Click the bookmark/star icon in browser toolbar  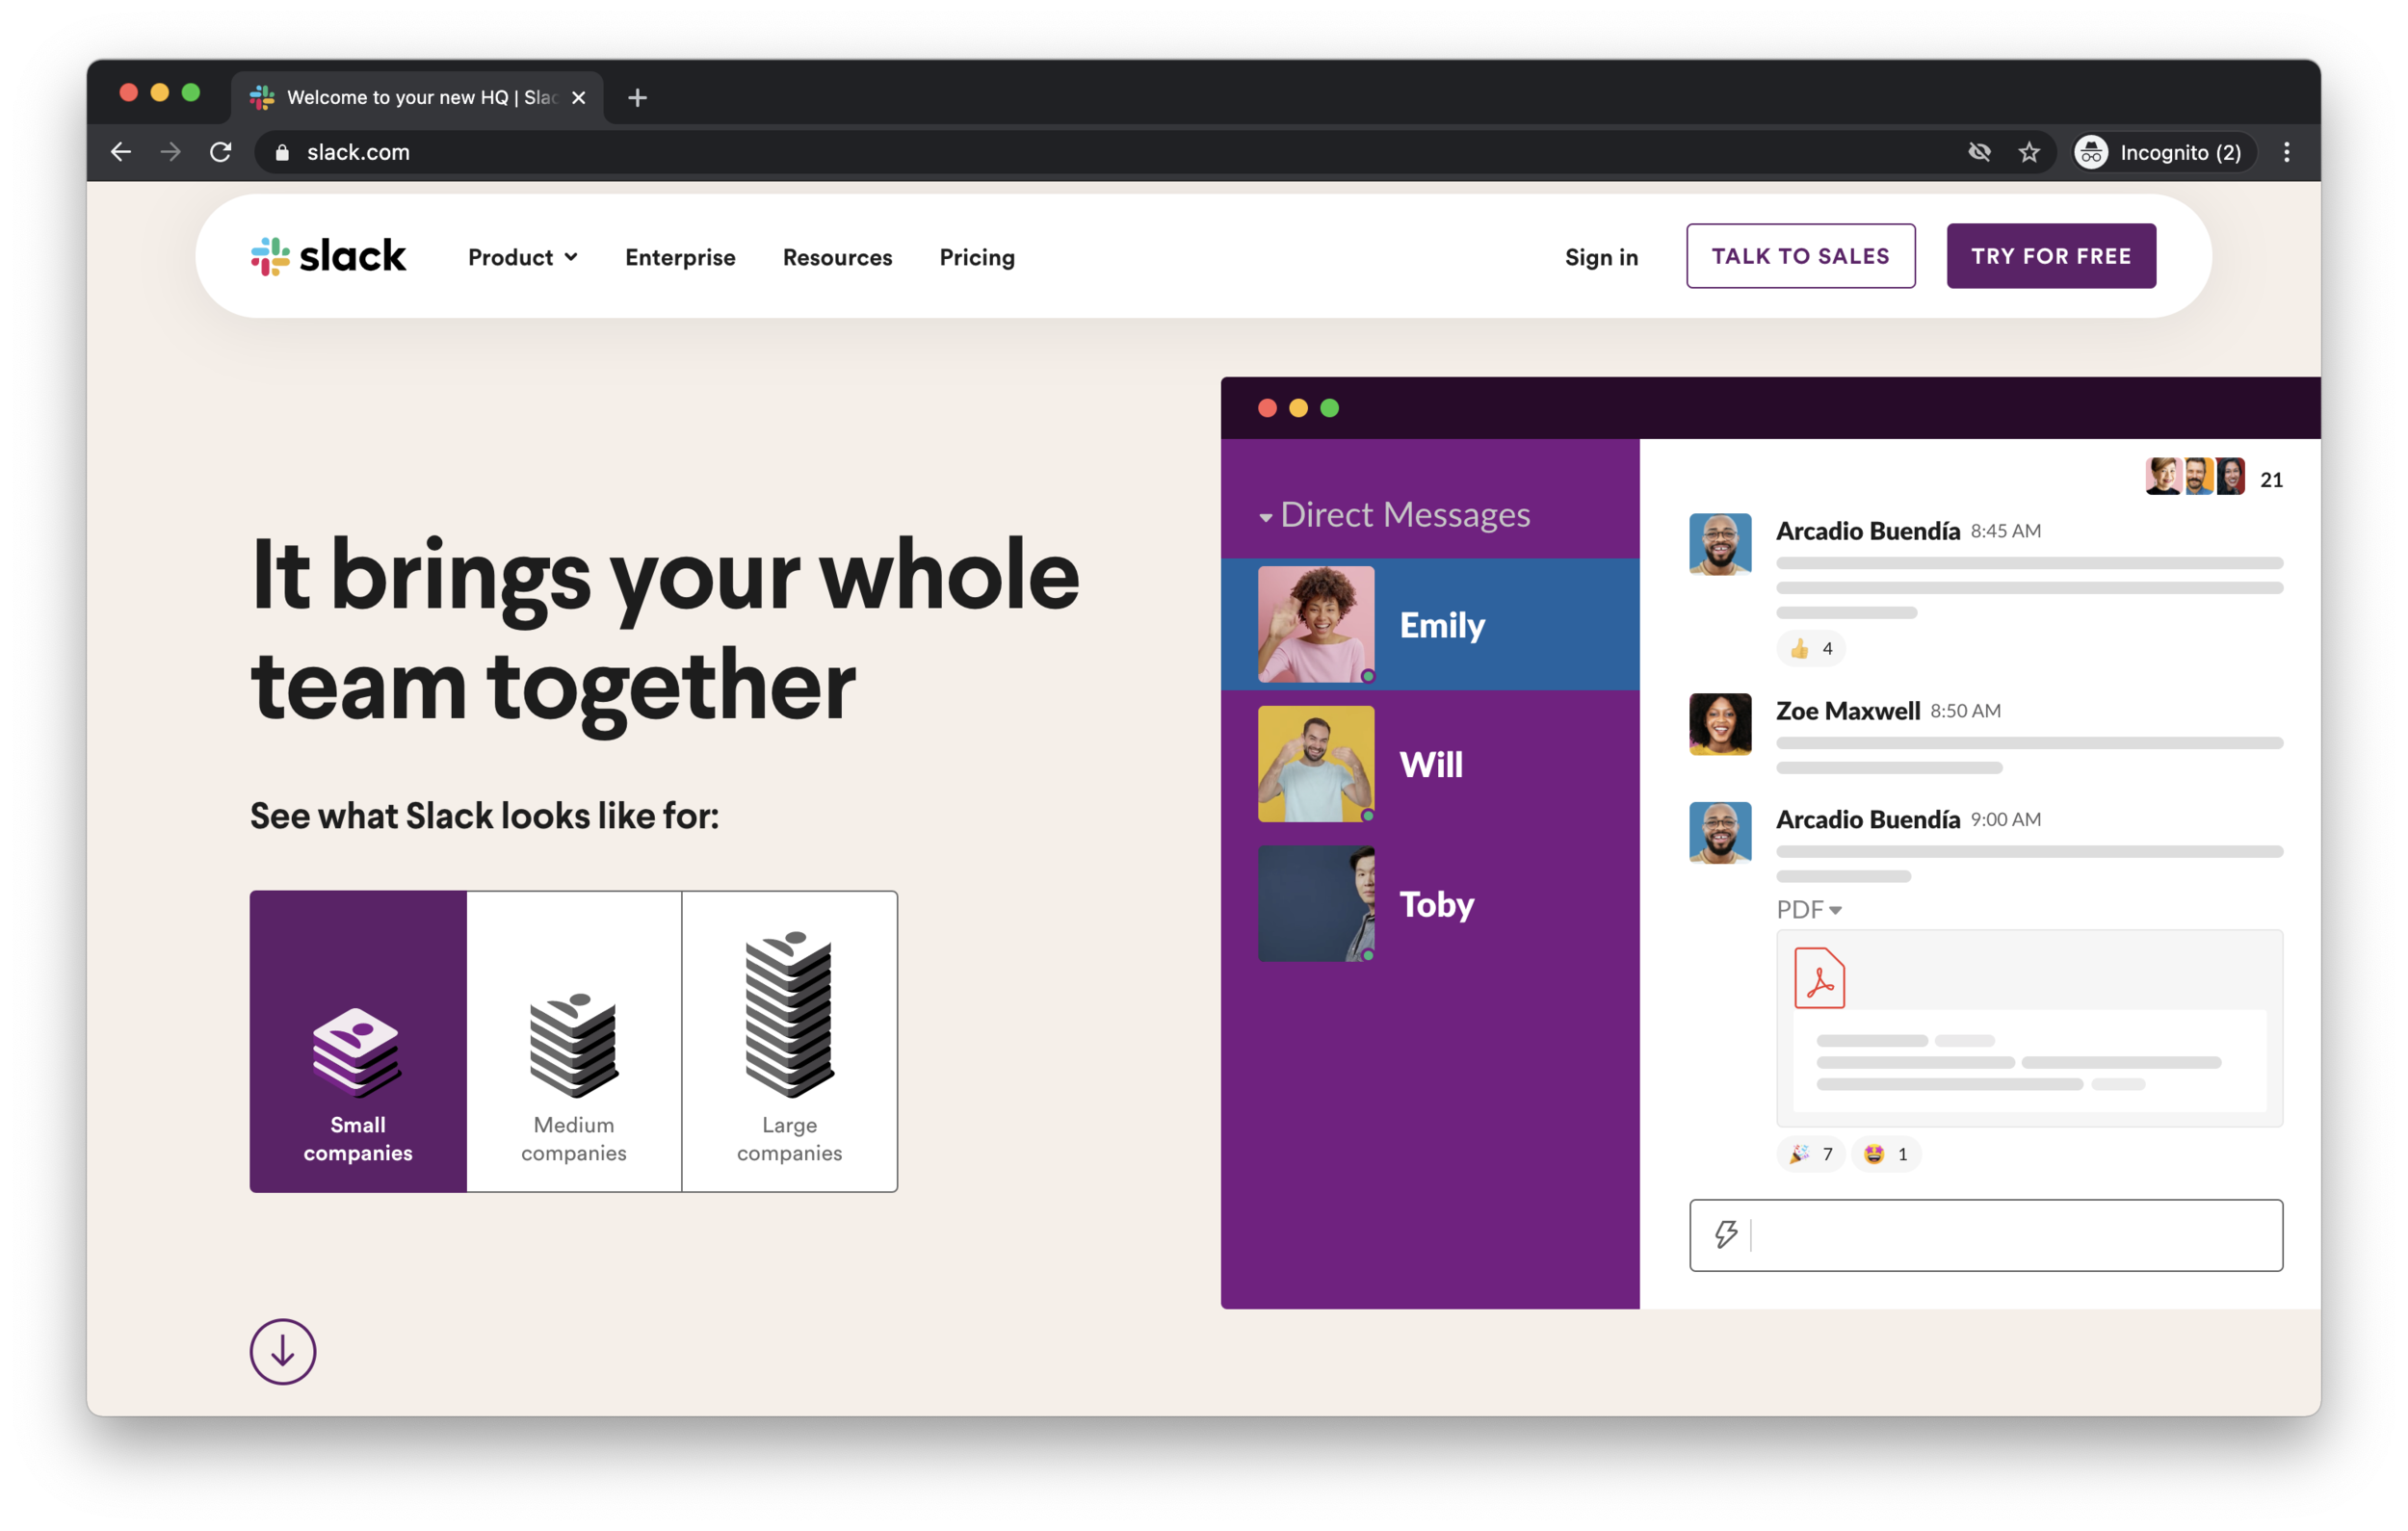tap(2028, 151)
